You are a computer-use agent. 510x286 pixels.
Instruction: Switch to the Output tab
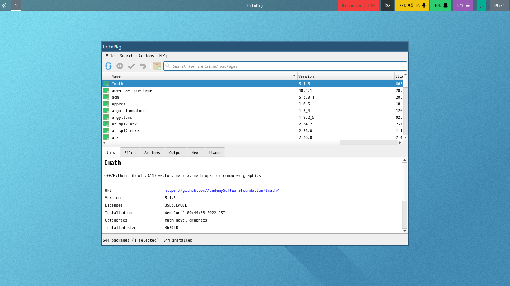click(176, 153)
